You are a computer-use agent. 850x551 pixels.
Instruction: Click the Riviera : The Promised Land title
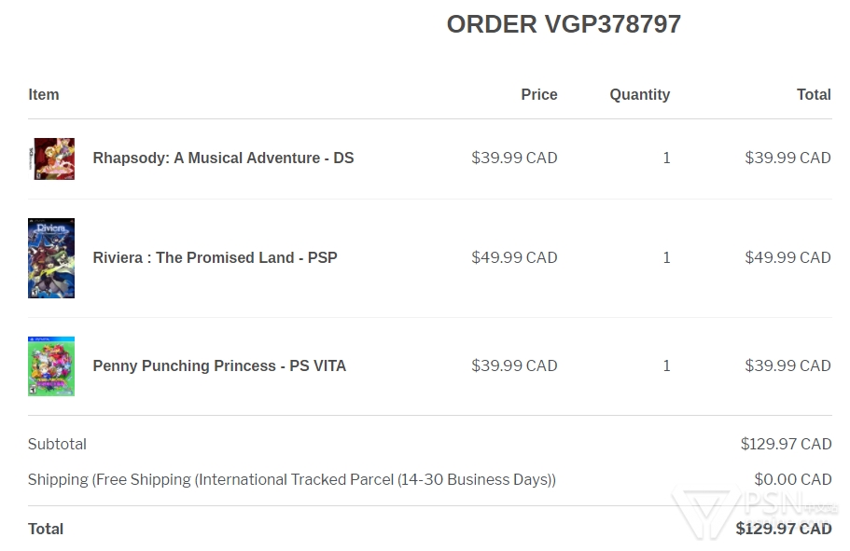tap(216, 257)
